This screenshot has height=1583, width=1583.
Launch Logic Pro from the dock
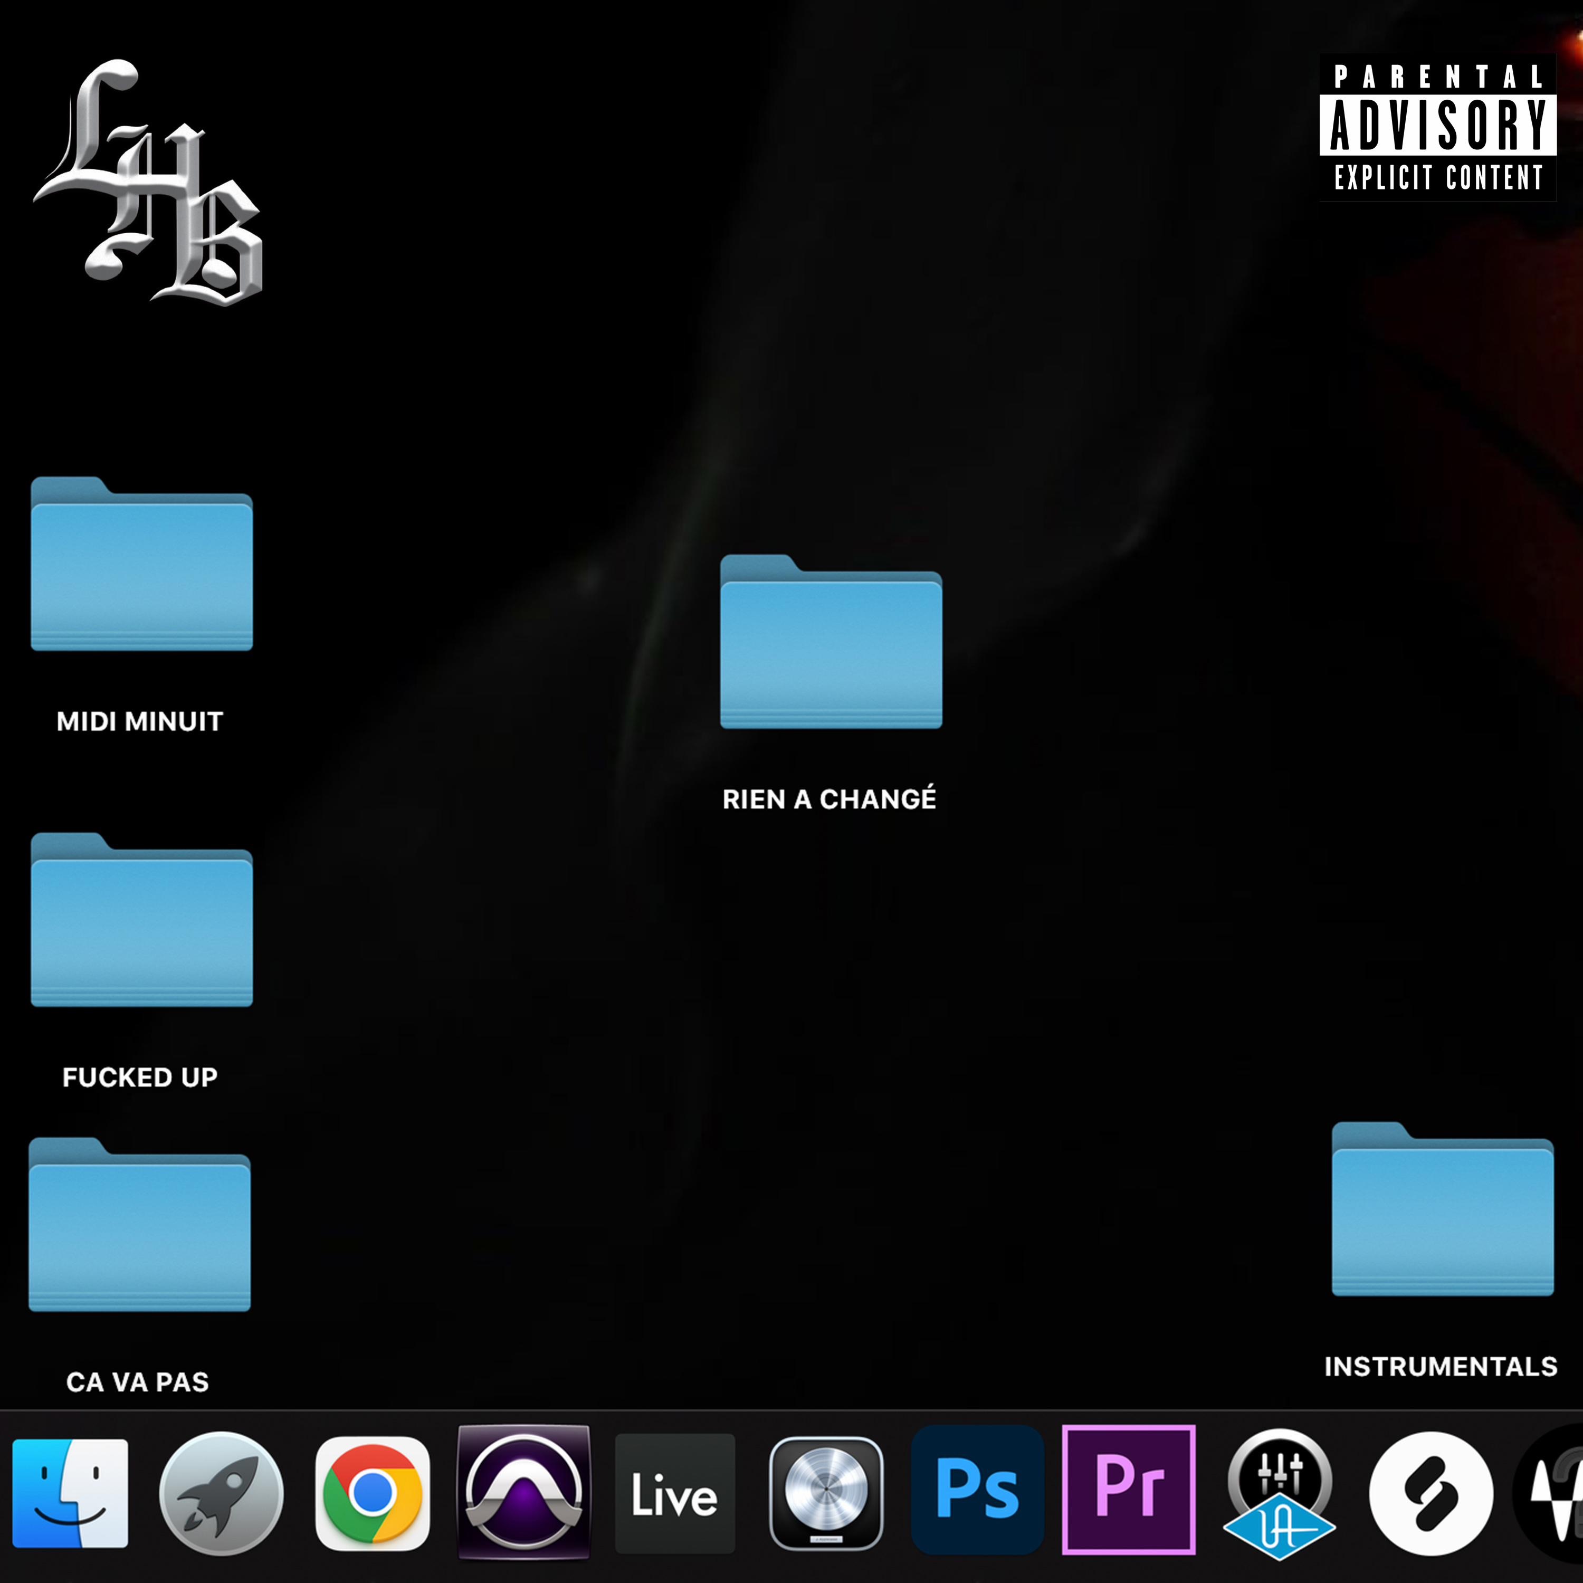click(x=826, y=1493)
